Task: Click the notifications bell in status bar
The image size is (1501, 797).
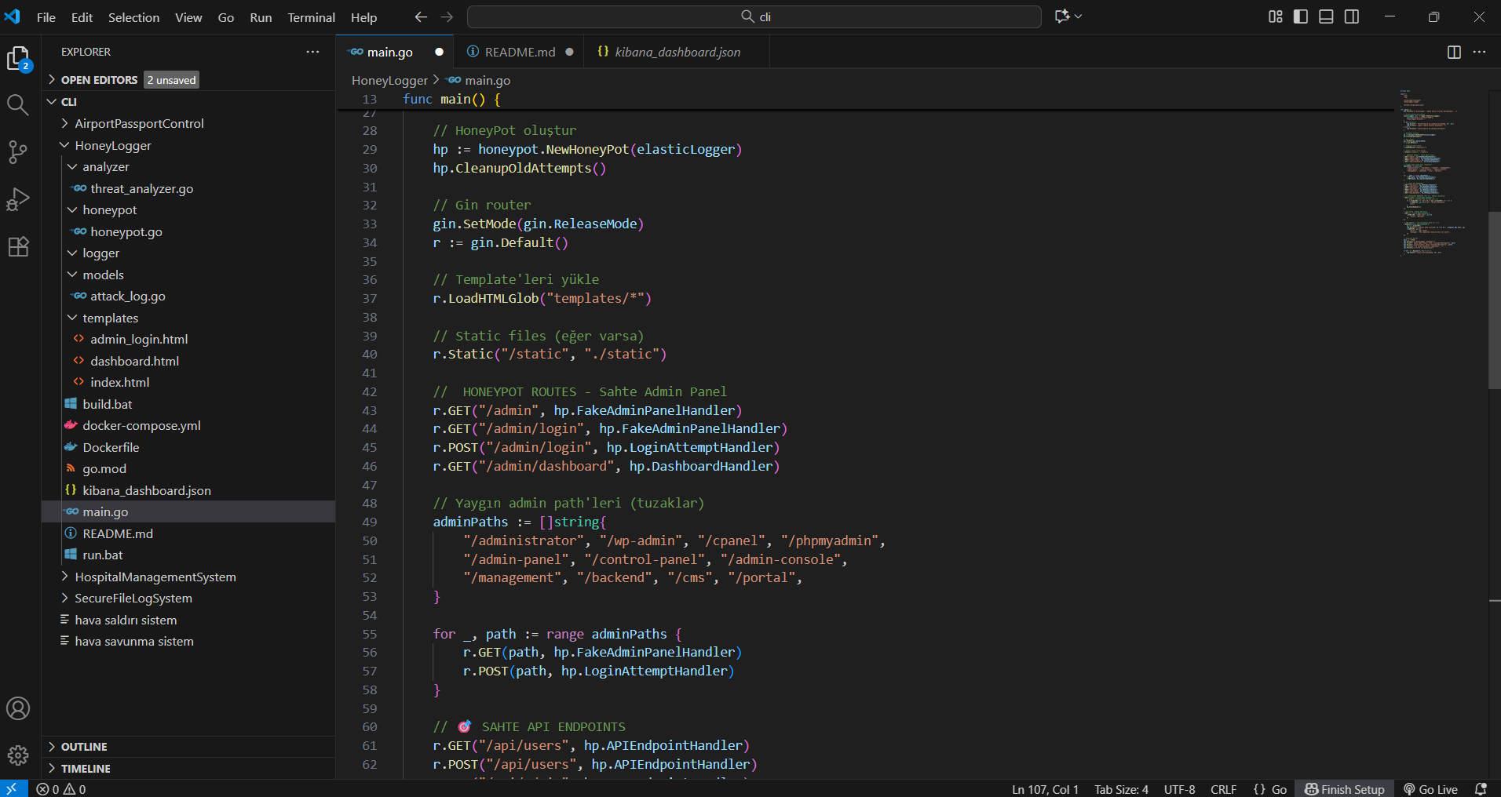Action: click(x=1481, y=789)
